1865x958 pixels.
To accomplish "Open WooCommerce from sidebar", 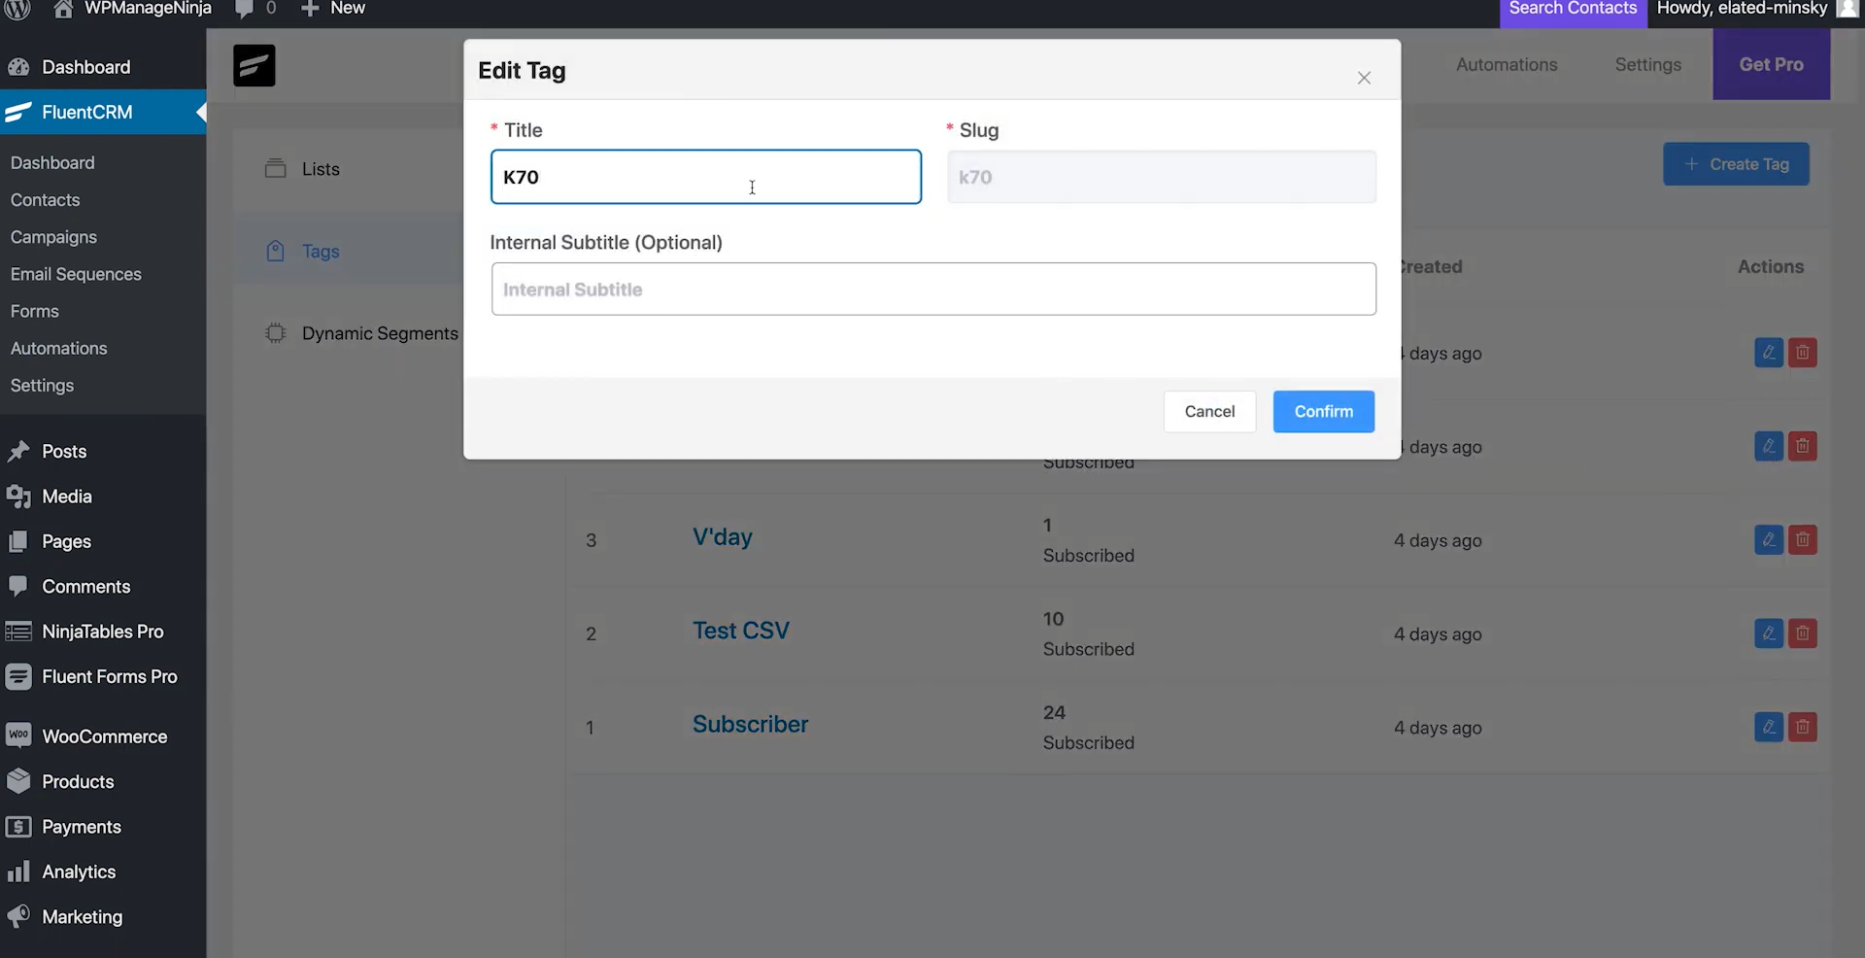I will point(104,736).
